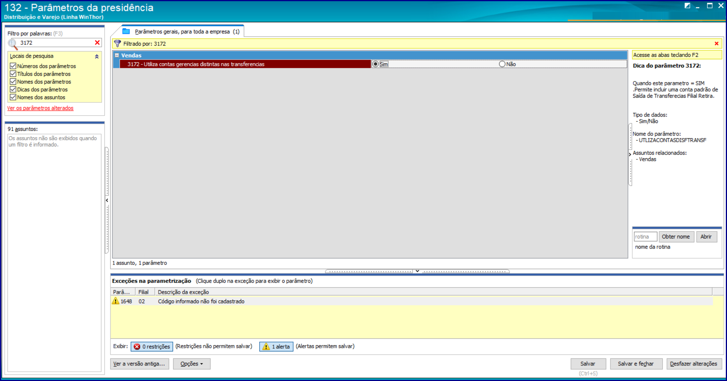Screen dimensions: 727x381
Task: Click the restore-down icon in the title bar
Action: click(x=687, y=5)
